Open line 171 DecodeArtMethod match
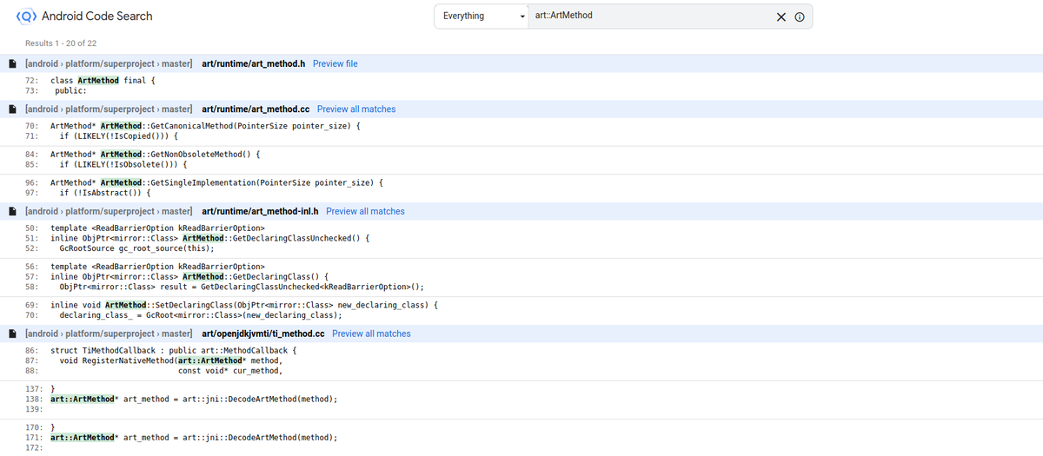The width and height of the screenshot is (1043, 456). 194,438
